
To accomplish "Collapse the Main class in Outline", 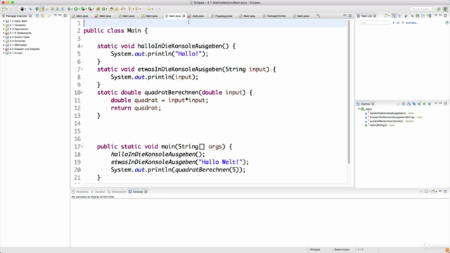I will [x=359, y=109].
